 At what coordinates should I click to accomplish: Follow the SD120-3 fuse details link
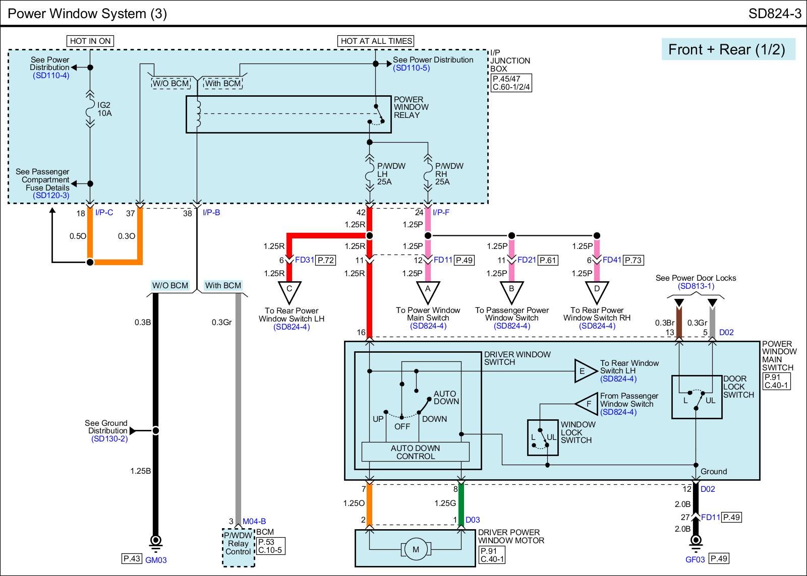[x=51, y=196]
